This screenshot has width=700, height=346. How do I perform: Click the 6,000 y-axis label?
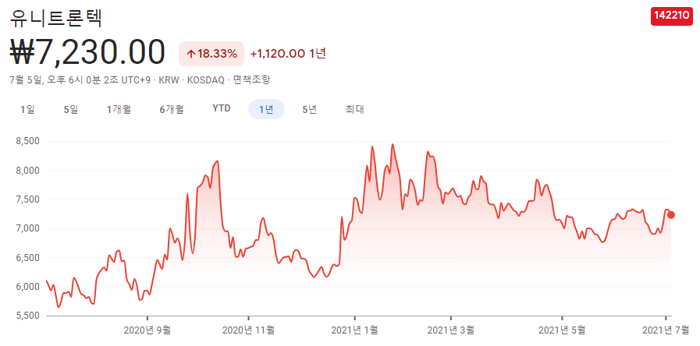28,287
